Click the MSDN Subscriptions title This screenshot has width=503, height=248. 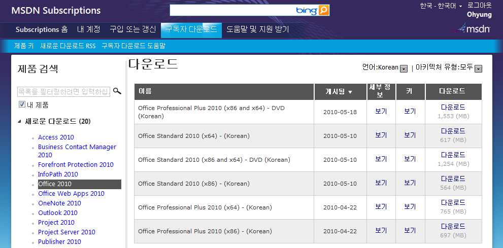coord(56,10)
